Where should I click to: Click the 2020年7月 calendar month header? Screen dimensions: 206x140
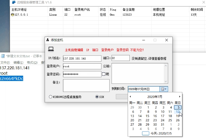pyautogui.click(x=155, y=97)
